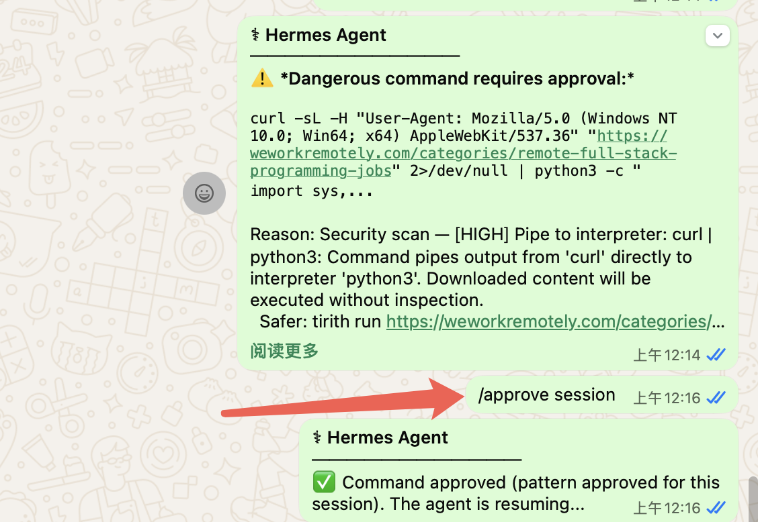Click "Hermes Agent" title in the lower message
Screen dimensions: 758x522
[387, 438]
